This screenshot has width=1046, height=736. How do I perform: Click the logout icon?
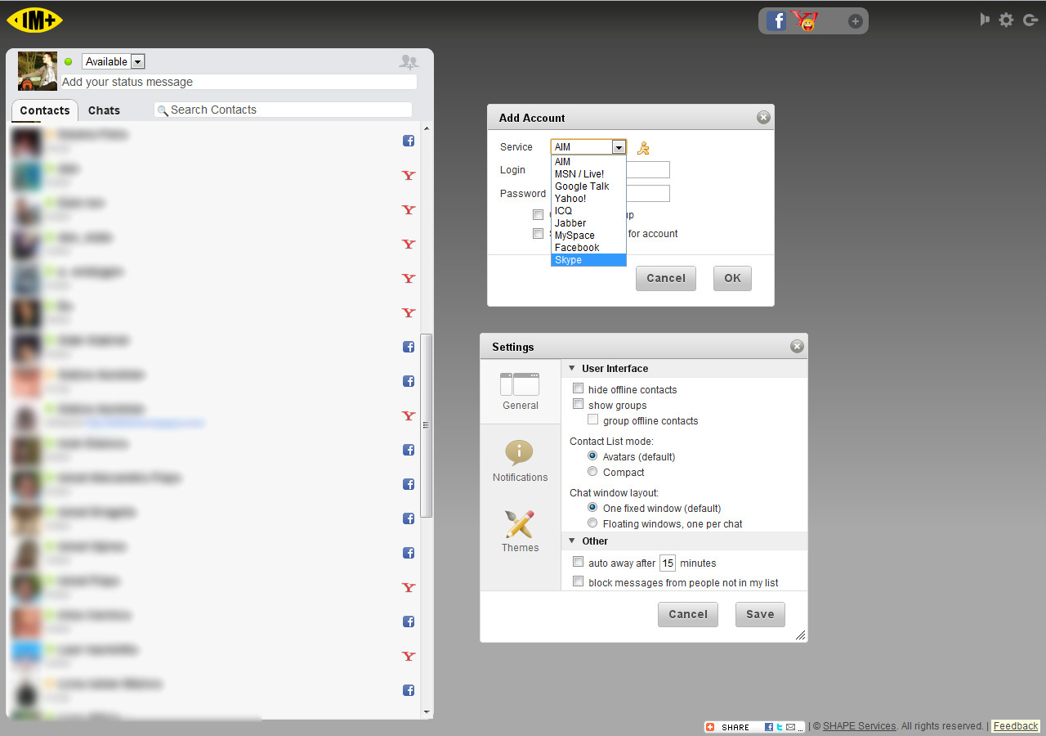(1030, 20)
